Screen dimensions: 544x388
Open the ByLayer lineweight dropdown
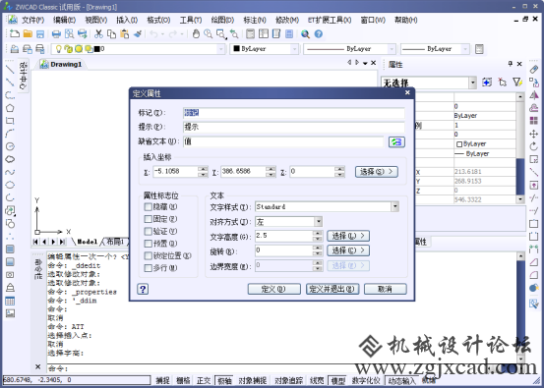click(x=465, y=49)
